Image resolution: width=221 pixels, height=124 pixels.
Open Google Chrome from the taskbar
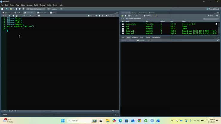tap(139, 121)
